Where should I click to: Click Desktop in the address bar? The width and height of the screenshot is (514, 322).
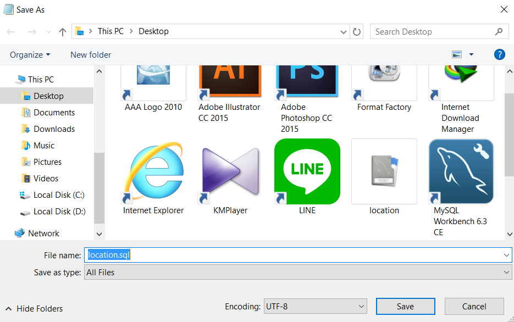point(153,31)
